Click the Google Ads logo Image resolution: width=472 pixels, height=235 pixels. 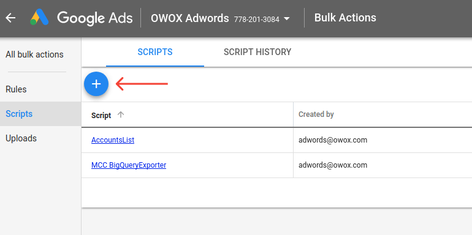(x=39, y=17)
